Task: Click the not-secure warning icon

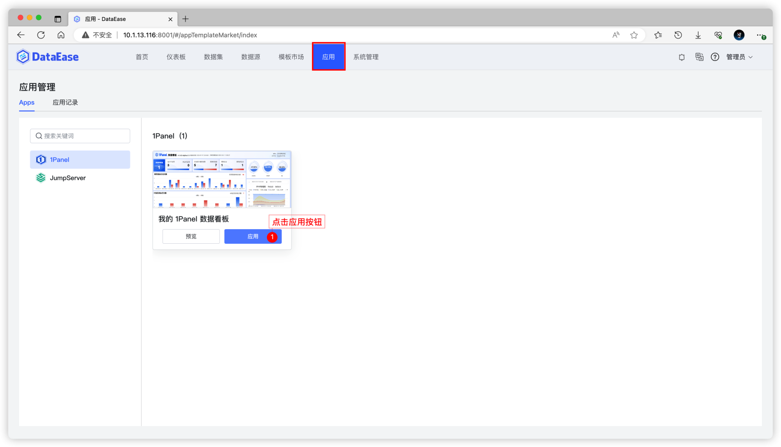Action: pyautogui.click(x=86, y=35)
